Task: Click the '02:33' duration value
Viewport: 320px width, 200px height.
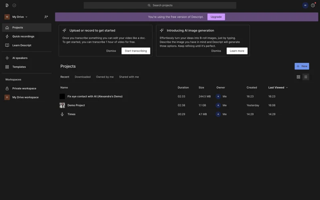Action: [x=181, y=96]
